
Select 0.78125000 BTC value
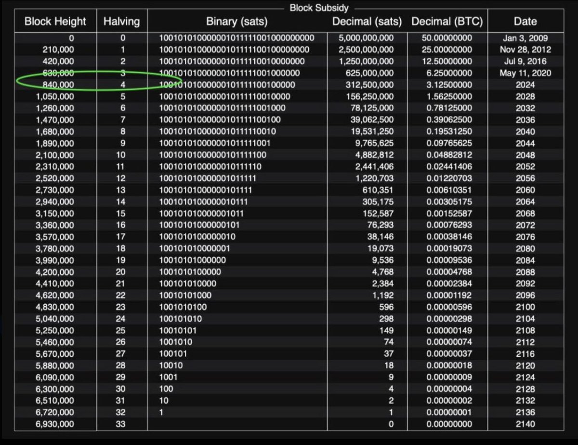449,108
